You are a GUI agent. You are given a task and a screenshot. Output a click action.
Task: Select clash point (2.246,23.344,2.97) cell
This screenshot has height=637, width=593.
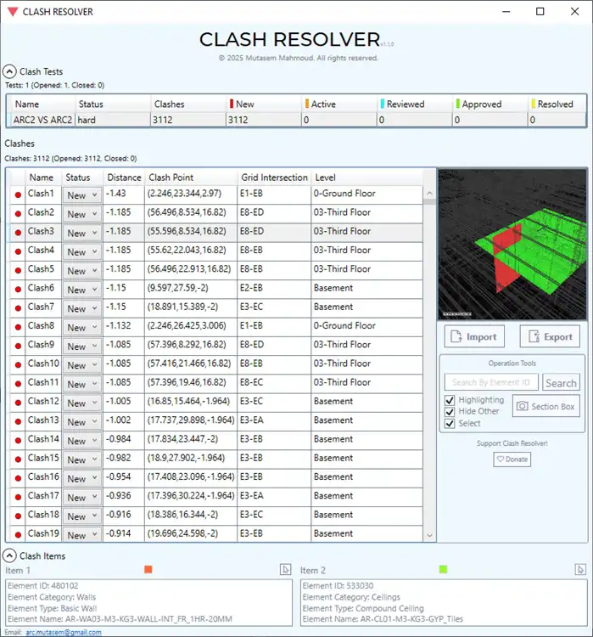[x=191, y=194]
